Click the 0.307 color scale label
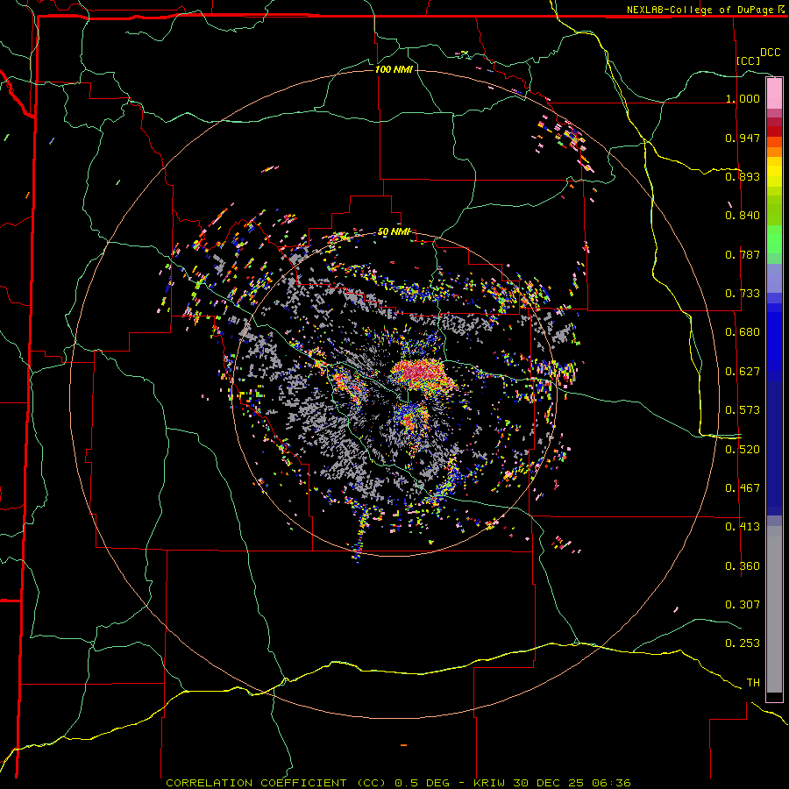This screenshot has height=789, width=789. pyautogui.click(x=743, y=605)
